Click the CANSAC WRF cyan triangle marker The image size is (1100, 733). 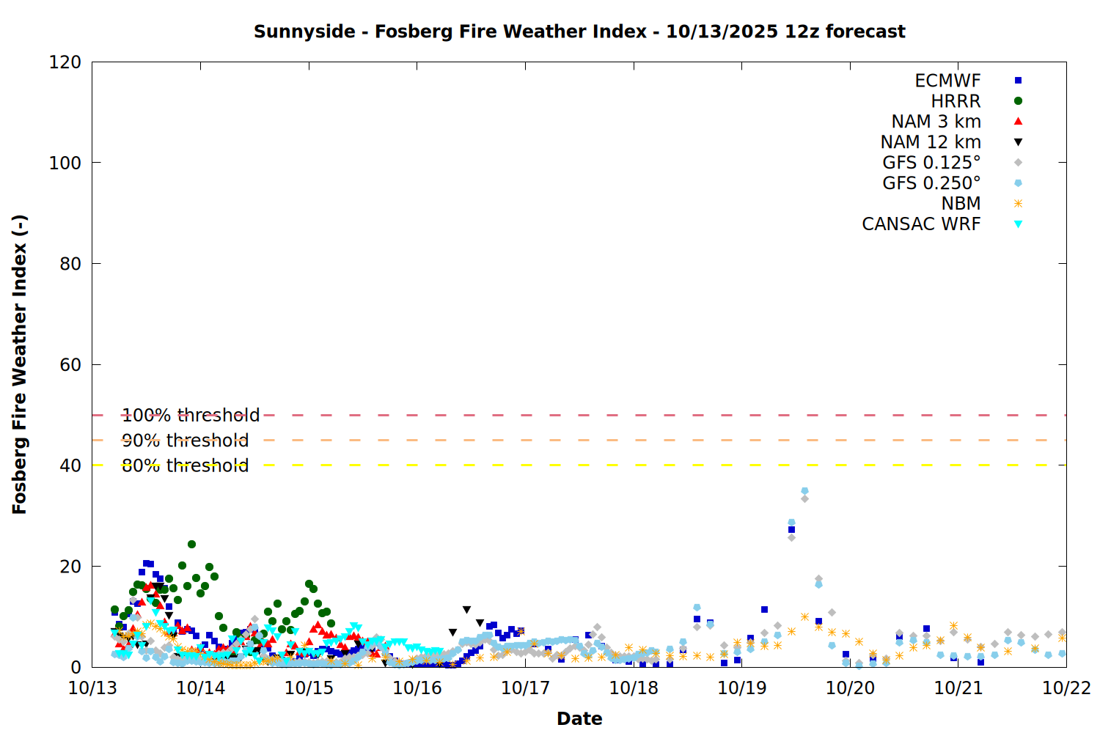click(x=1018, y=224)
